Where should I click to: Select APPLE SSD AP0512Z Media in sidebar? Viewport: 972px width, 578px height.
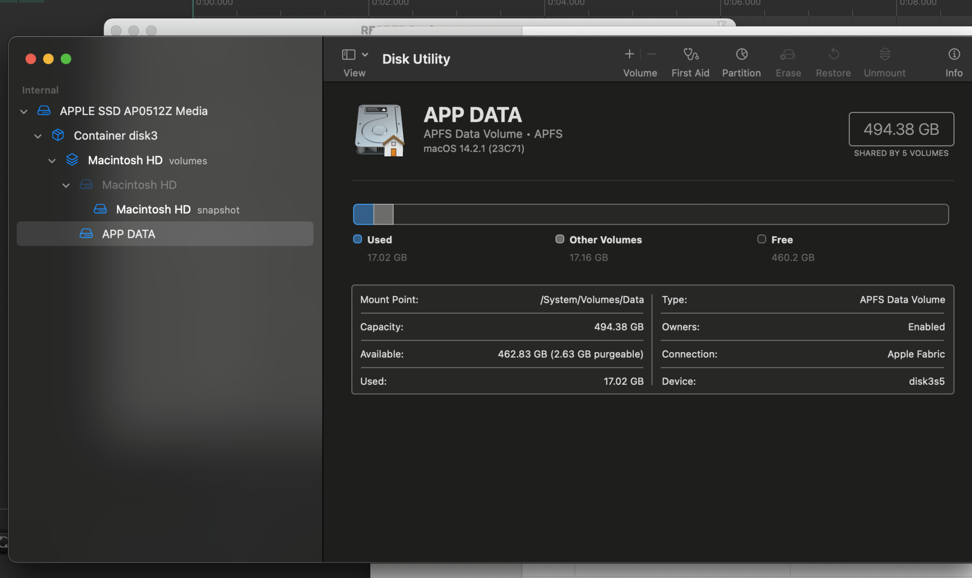[x=165, y=111]
